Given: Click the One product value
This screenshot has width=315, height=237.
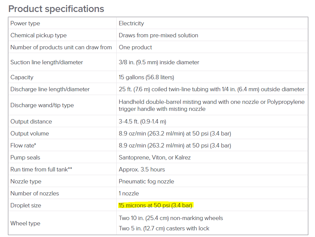Looking at the screenshot, I should pyautogui.click(x=135, y=48).
